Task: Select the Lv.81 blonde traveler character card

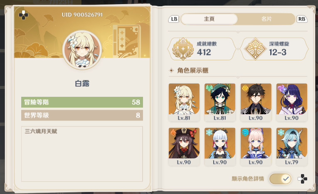Action: 184,102
